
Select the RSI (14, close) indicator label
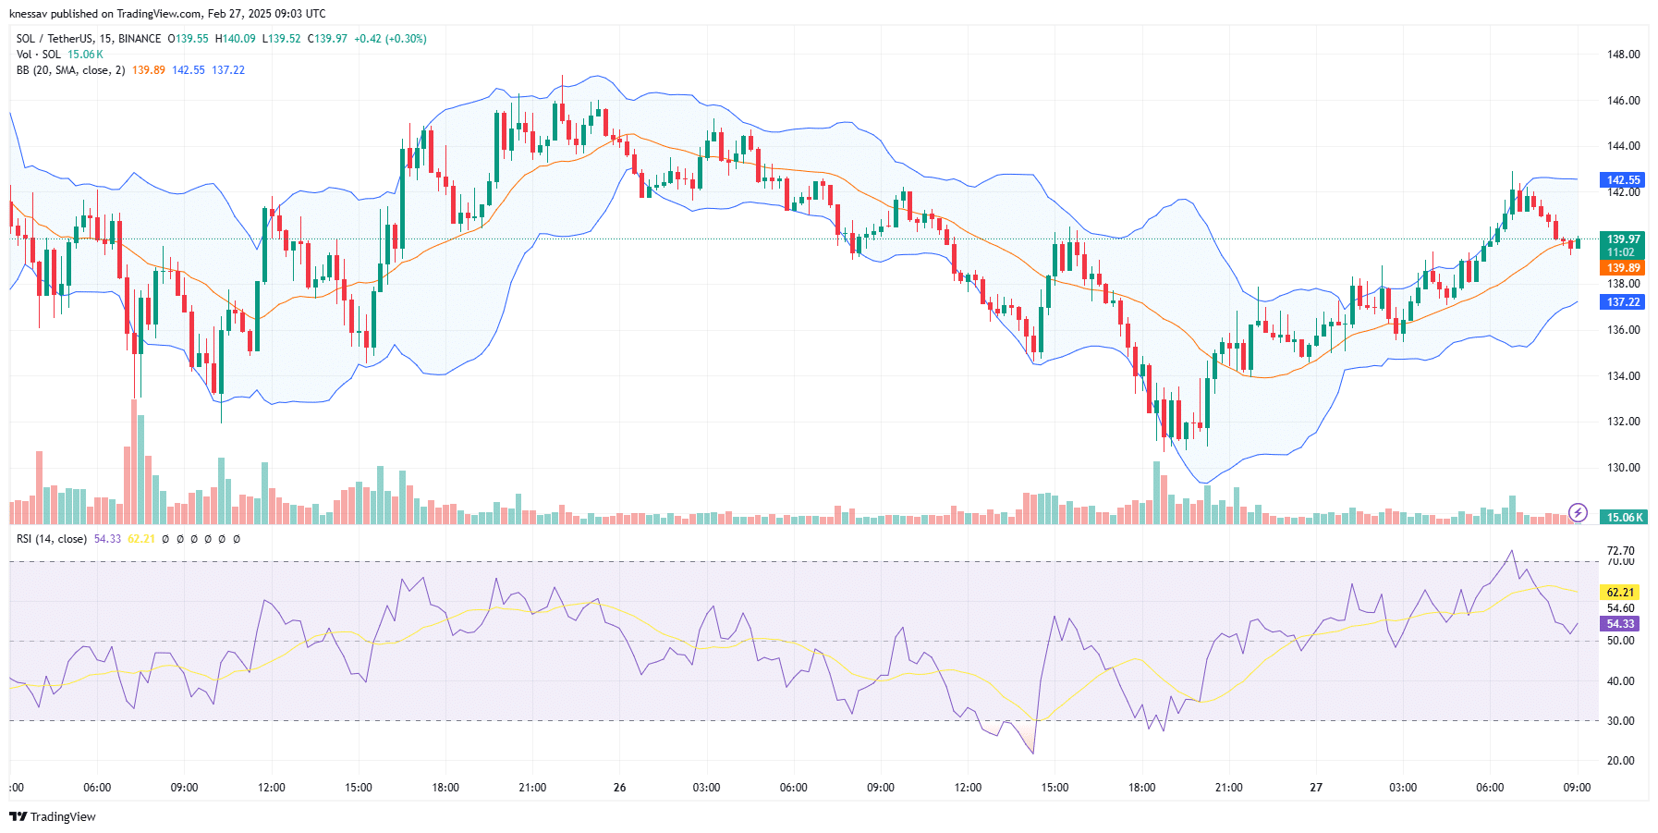point(52,539)
